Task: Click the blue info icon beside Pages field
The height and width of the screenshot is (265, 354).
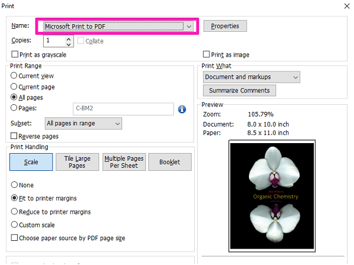Action: coord(182,109)
